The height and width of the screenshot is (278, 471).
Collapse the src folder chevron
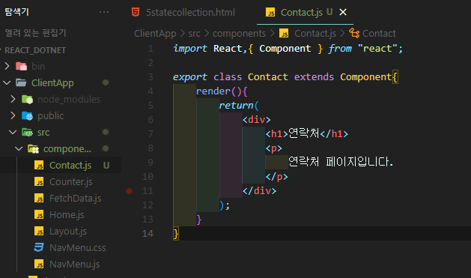tap(13, 132)
